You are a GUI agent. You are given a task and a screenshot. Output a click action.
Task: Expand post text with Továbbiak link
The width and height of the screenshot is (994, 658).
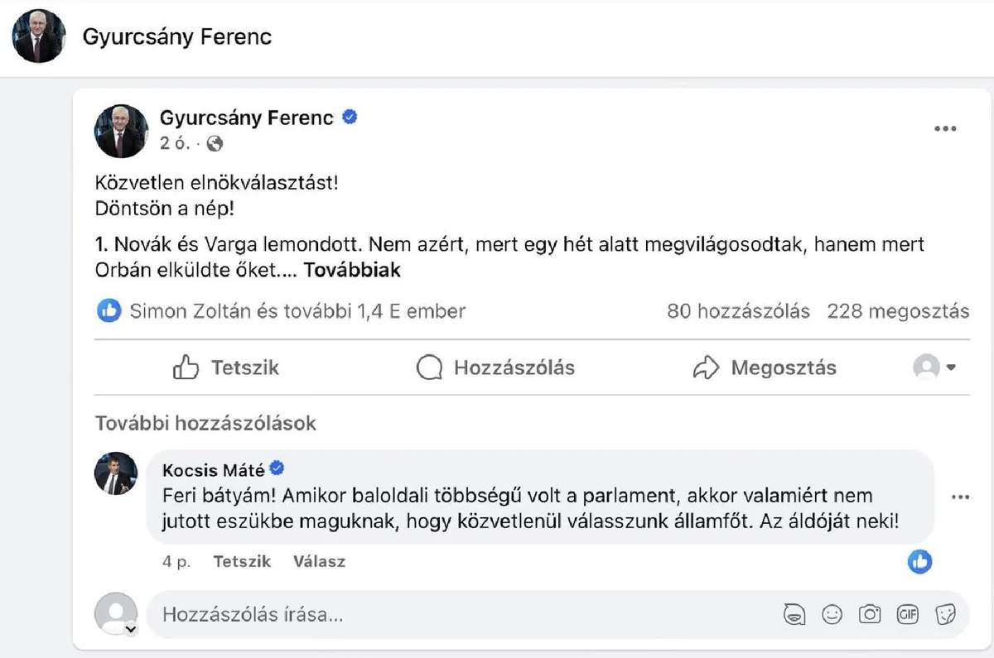pos(352,270)
